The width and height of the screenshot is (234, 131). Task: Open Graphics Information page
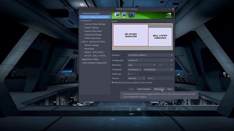pyautogui.click(x=93, y=31)
